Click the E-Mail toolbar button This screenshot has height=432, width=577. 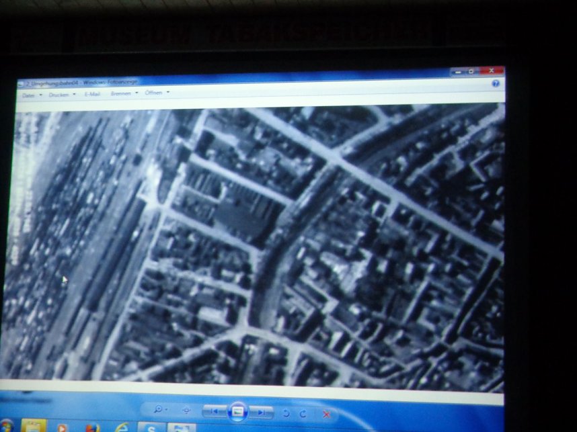coord(92,94)
